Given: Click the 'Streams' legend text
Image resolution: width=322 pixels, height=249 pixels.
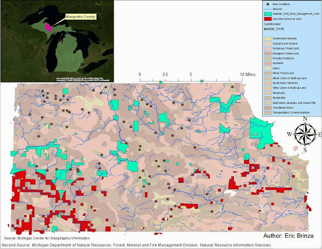Looking at the screenshot, I should coord(277,9).
